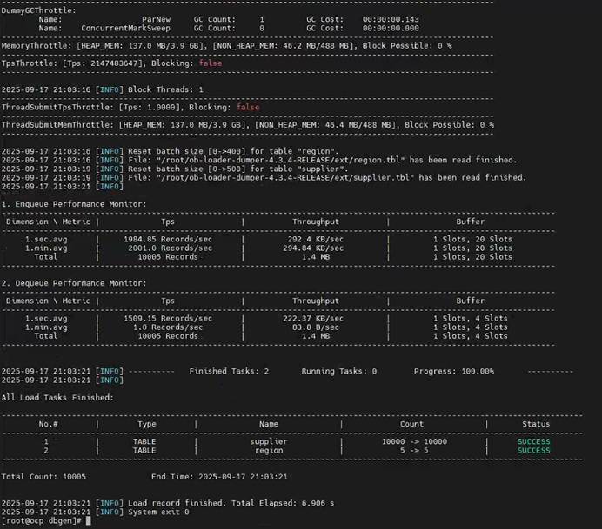
Task: Select the ParNew collector name
Action: 156,19
